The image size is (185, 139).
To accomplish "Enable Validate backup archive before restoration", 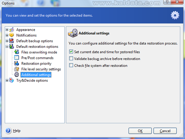I will [x=71, y=58].
